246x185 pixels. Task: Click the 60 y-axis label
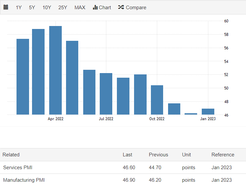pos(226,21)
